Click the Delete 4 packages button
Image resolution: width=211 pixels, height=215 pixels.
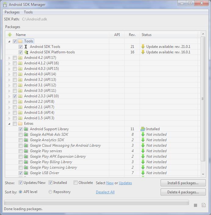click(183, 192)
